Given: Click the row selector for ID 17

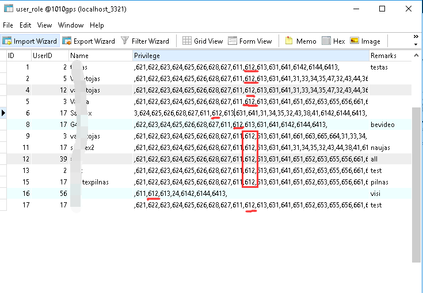Looking at the screenshot, I should [x=3, y=205].
